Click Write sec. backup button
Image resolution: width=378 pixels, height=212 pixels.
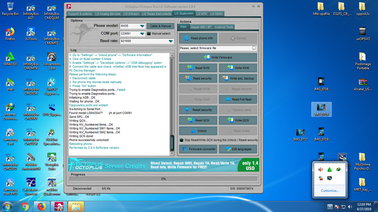(x=238, y=78)
